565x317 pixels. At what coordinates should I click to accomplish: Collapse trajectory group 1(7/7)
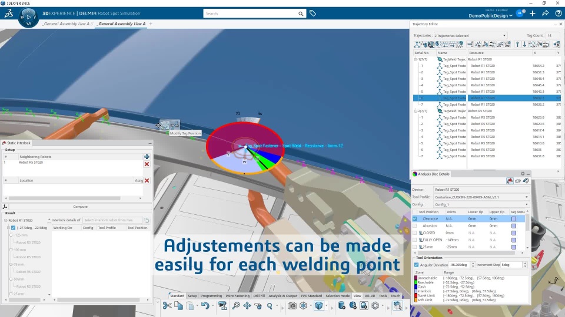tap(416, 59)
